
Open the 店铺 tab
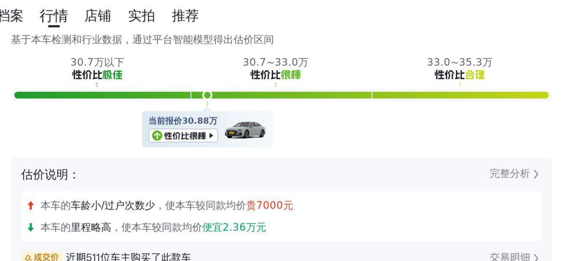[x=98, y=16]
